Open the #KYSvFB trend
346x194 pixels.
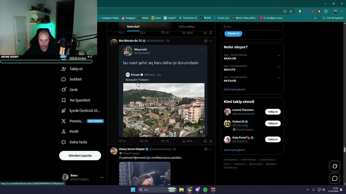pos(230,81)
